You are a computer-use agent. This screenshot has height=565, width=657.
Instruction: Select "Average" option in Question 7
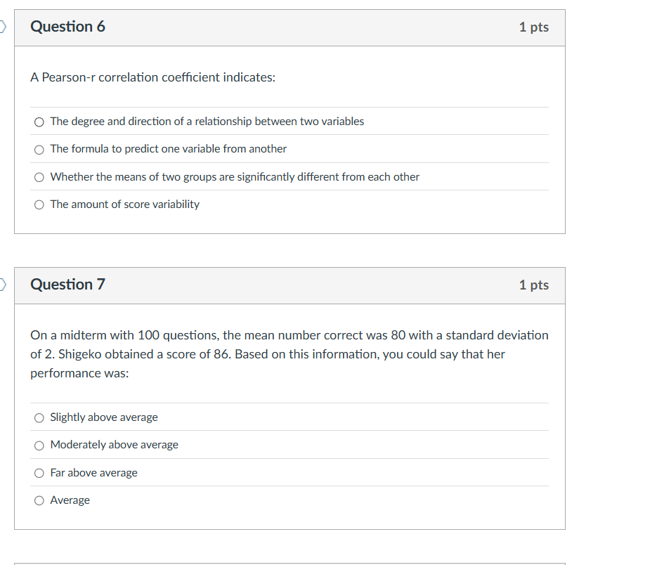click(39, 500)
